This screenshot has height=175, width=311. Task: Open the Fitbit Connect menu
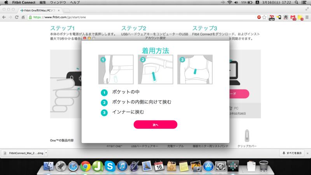pos(24,2)
